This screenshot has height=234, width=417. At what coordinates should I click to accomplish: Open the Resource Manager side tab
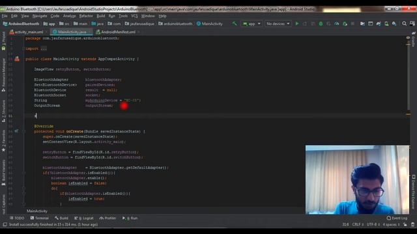point(3,75)
